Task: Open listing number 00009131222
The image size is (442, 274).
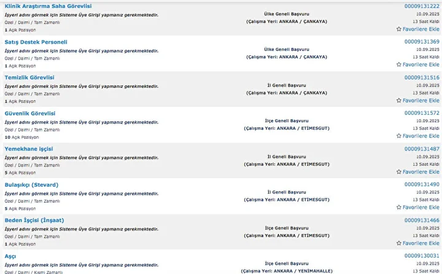Action: coord(422,6)
